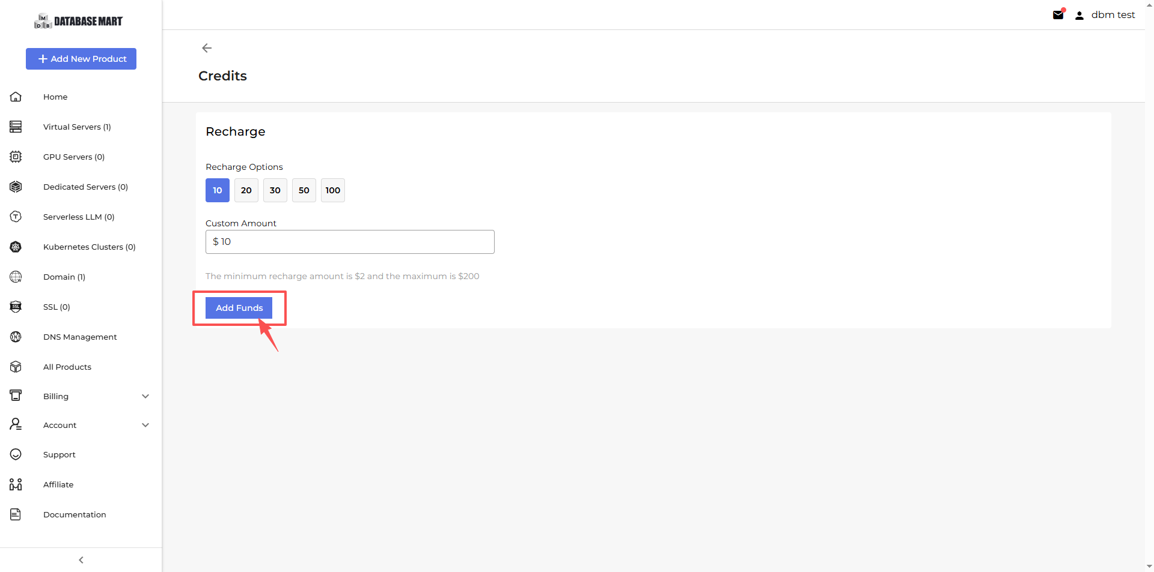Open SSL (0) menu item

click(x=56, y=307)
